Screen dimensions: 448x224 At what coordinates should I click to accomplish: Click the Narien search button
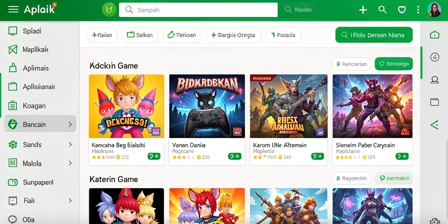coord(297,10)
